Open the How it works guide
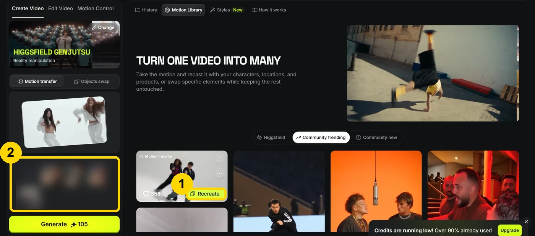The width and height of the screenshot is (535, 236). (269, 10)
